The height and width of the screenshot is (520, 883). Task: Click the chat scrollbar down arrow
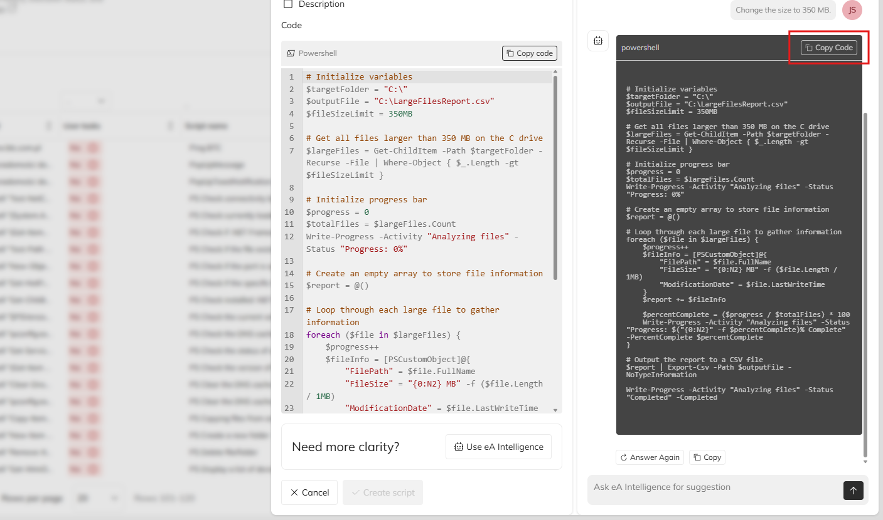(865, 462)
